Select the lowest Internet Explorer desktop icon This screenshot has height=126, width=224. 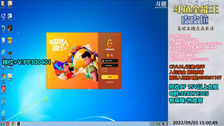pos(3,115)
